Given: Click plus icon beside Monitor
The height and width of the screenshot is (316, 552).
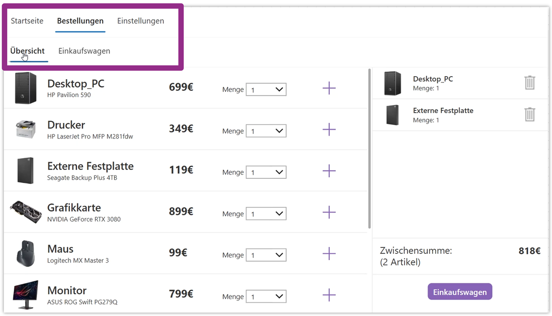Looking at the screenshot, I should pos(329,295).
